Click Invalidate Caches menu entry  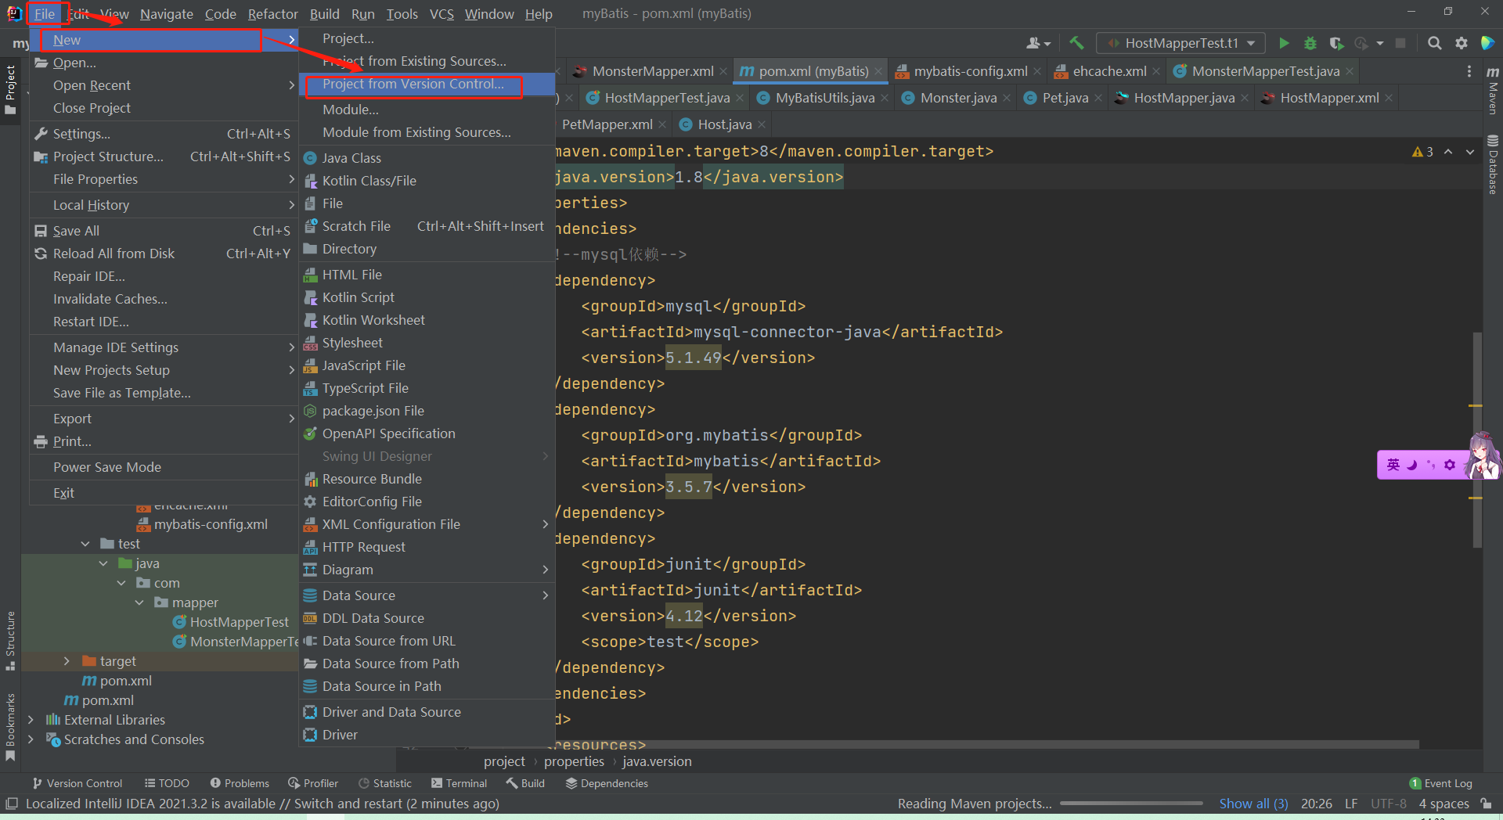click(x=163, y=299)
